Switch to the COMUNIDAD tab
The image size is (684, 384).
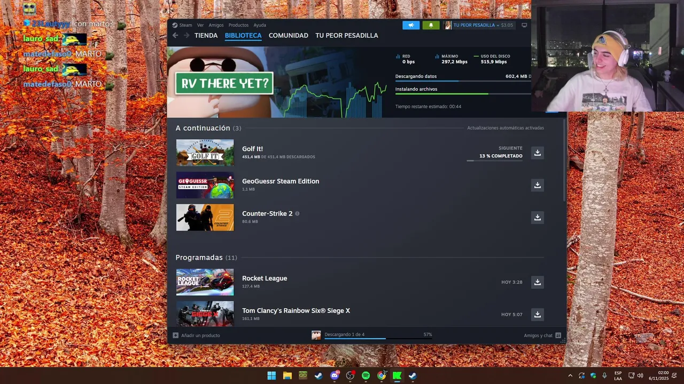[289, 35]
